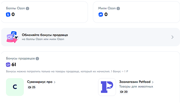The height and width of the screenshot is (106, 180).
Task: Select the Мили Ozon balance card
Action: click(136, 12)
